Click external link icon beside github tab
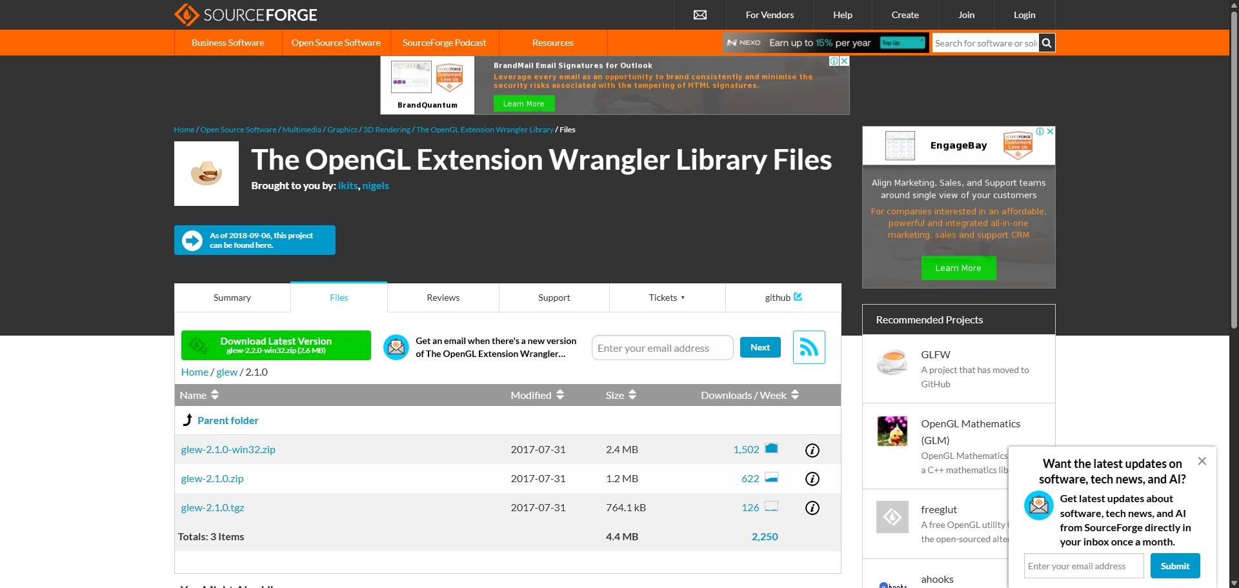 798,297
